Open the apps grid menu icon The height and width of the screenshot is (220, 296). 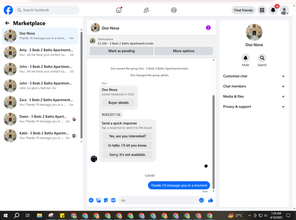pos(262,10)
